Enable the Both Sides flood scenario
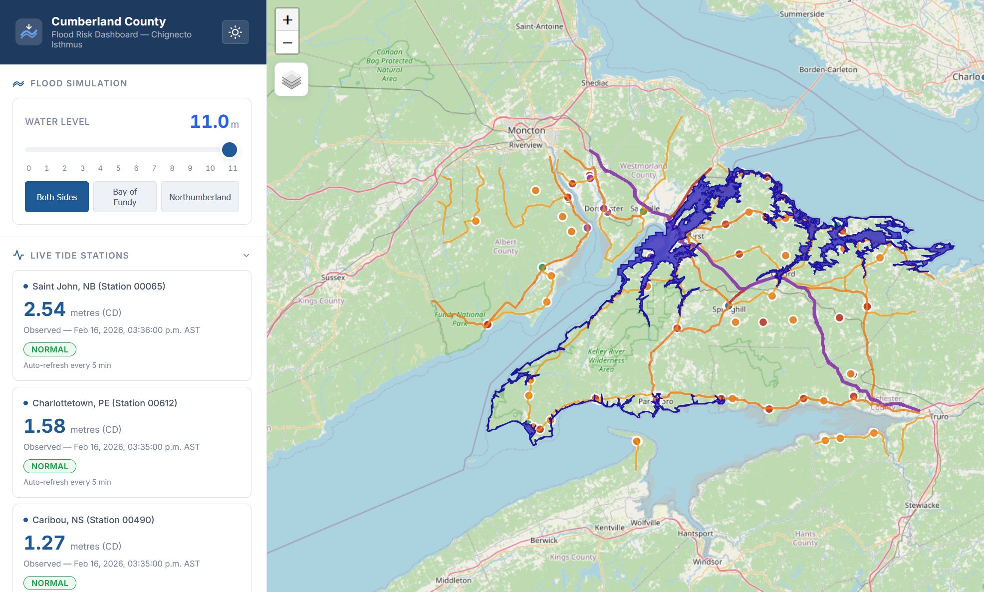The image size is (984, 592). click(56, 197)
